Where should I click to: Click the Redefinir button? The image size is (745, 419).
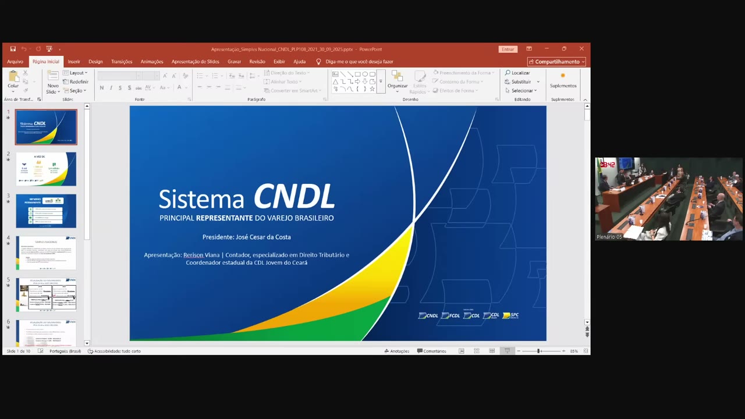tap(76, 82)
